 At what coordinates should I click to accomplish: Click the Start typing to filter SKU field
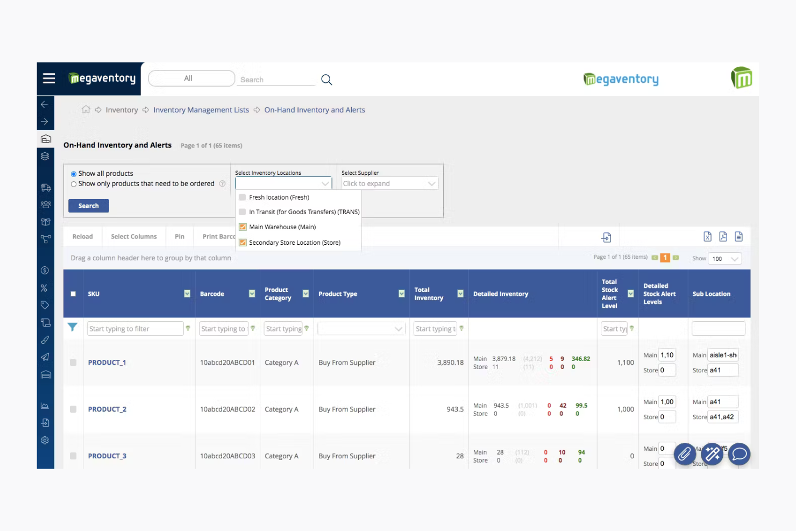(134, 328)
